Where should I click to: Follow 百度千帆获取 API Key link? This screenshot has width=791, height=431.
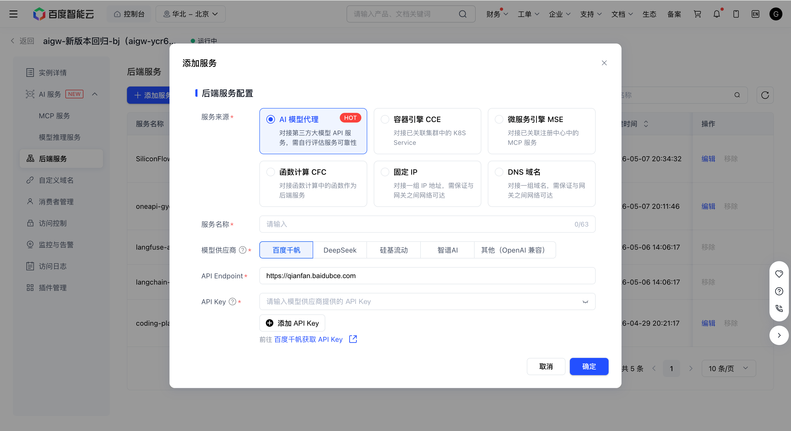pos(308,339)
